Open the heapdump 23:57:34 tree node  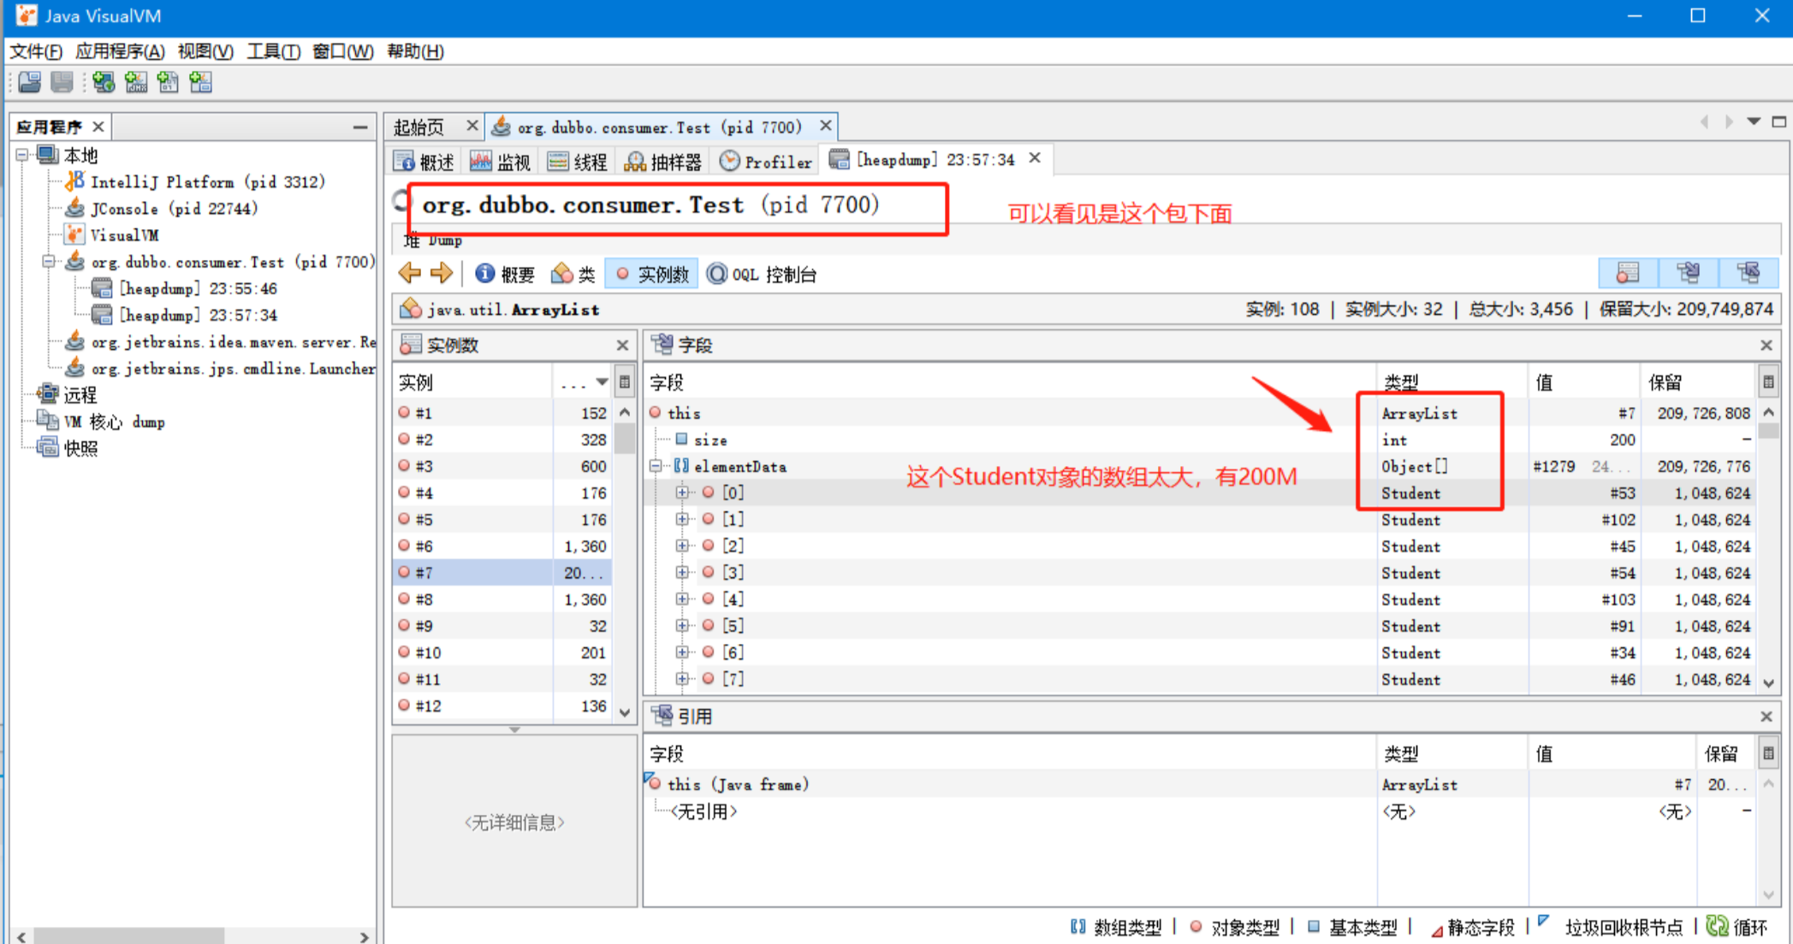(x=198, y=316)
